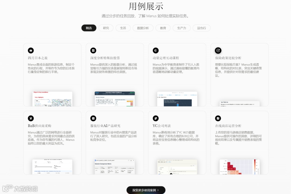Click the Solution Comparison Matrix thumbnail

tap(115, 167)
